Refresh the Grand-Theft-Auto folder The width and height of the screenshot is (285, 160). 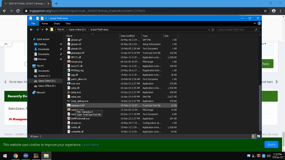[x=213, y=30]
